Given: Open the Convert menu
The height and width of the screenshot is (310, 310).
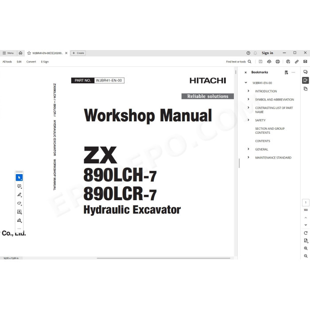Looking at the screenshot, I should point(31,62).
